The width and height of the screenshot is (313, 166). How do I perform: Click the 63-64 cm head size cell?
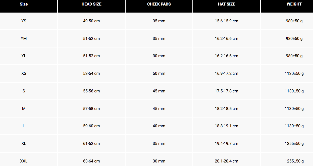[91, 161]
